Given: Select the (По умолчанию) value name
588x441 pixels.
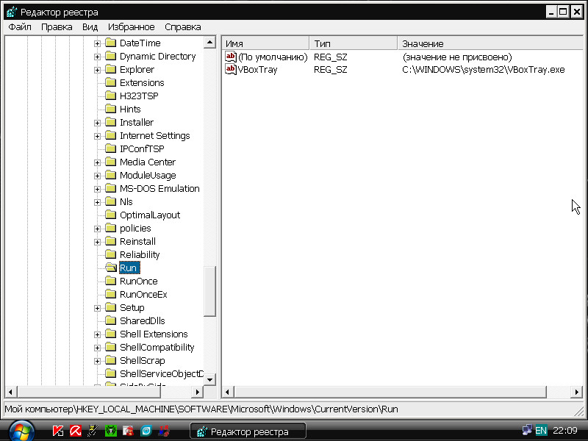Looking at the screenshot, I should [x=273, y=57].
